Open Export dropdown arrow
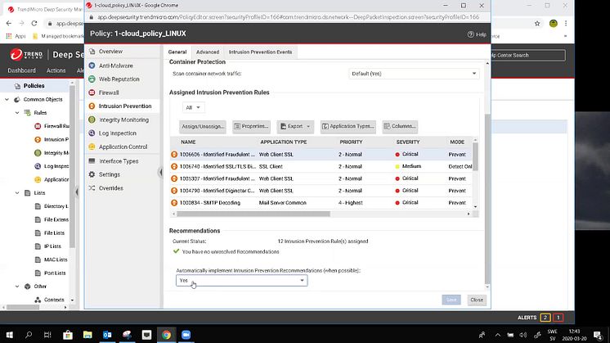 [x=308, y=127]
